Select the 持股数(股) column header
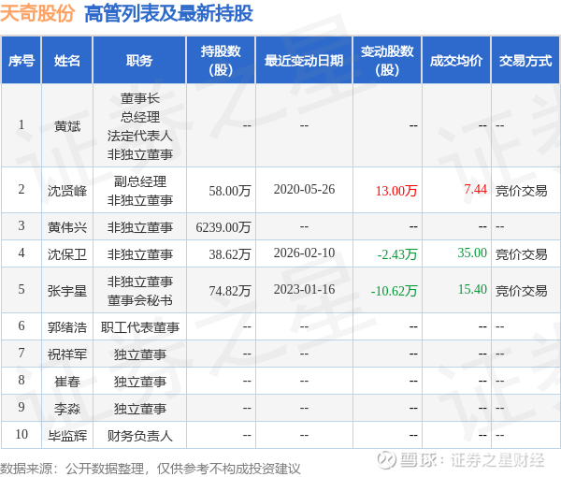This screenshot has height=477, width=561. 221,61
